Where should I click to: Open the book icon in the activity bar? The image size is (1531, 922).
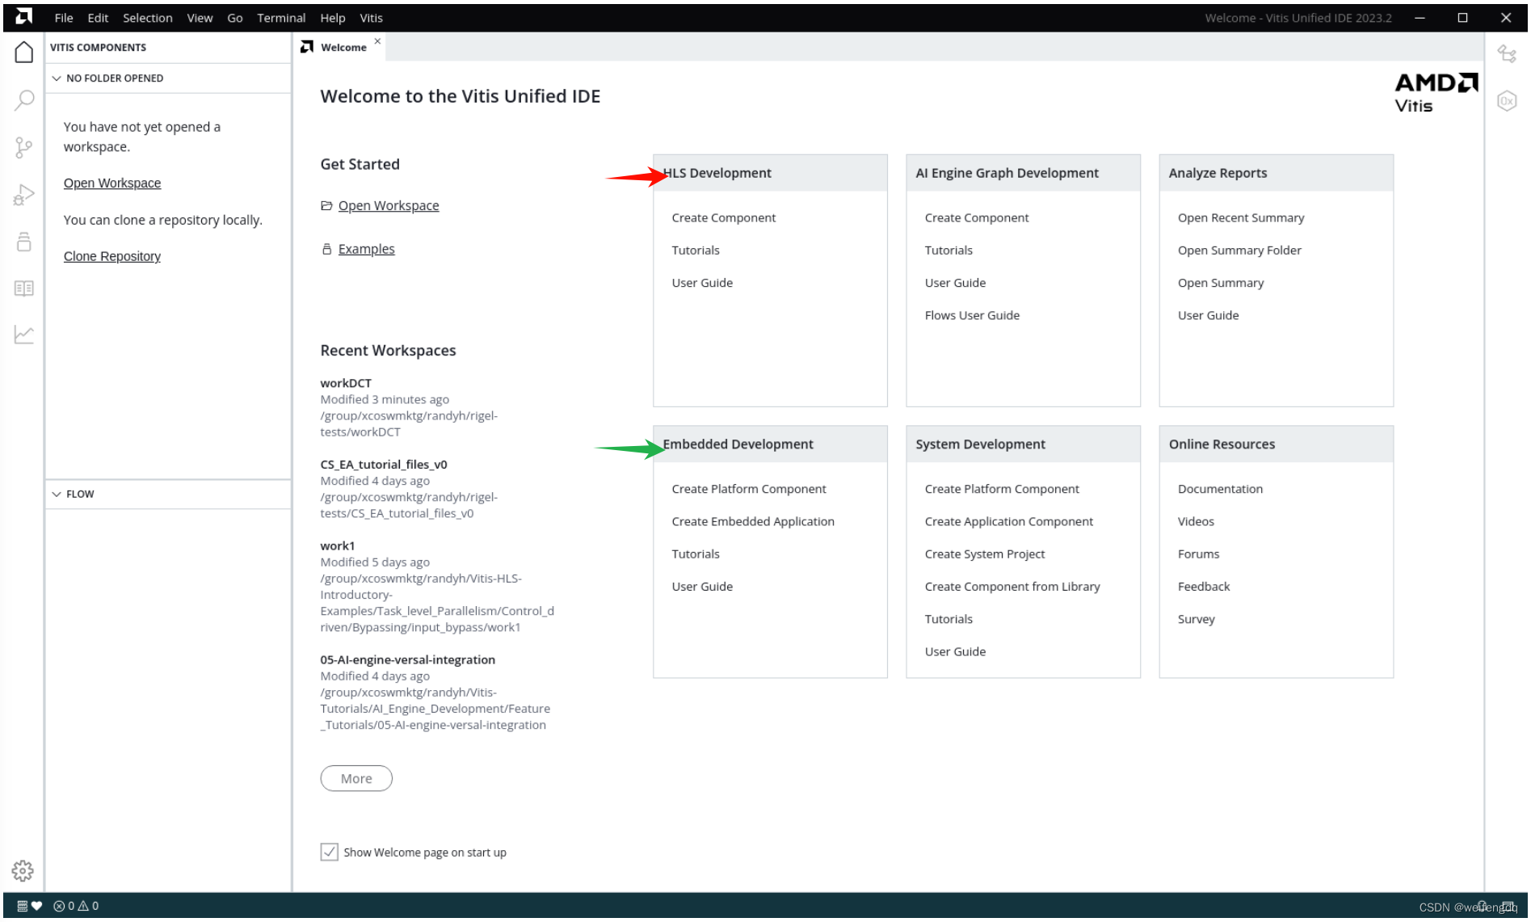coord(24,288)
